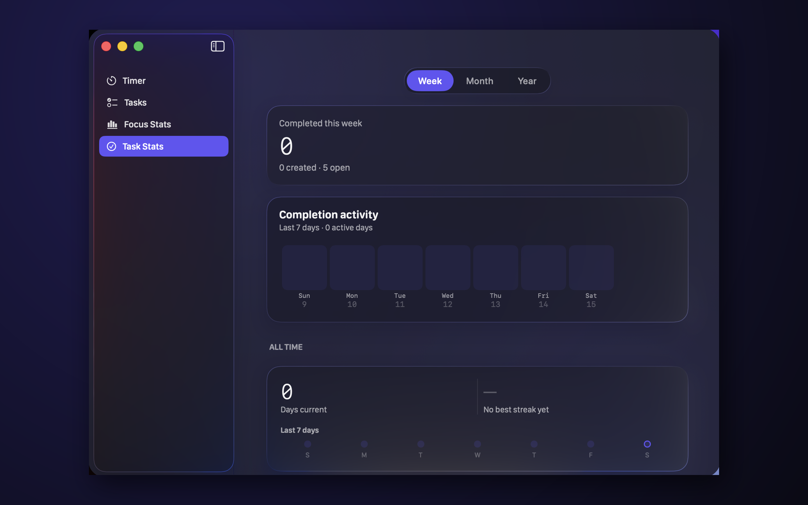Click the 'Last 7 days' streak label
Screen dimensions: 808x505
[300, 430]
